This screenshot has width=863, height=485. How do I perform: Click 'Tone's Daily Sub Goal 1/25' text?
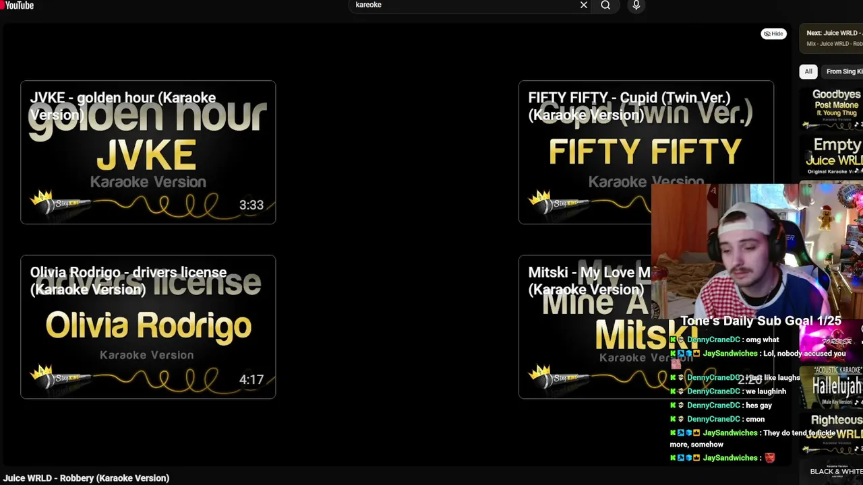761,321
